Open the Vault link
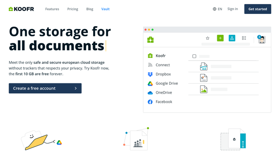This screenshot has height=157, width=280. [x=105, y=9]
